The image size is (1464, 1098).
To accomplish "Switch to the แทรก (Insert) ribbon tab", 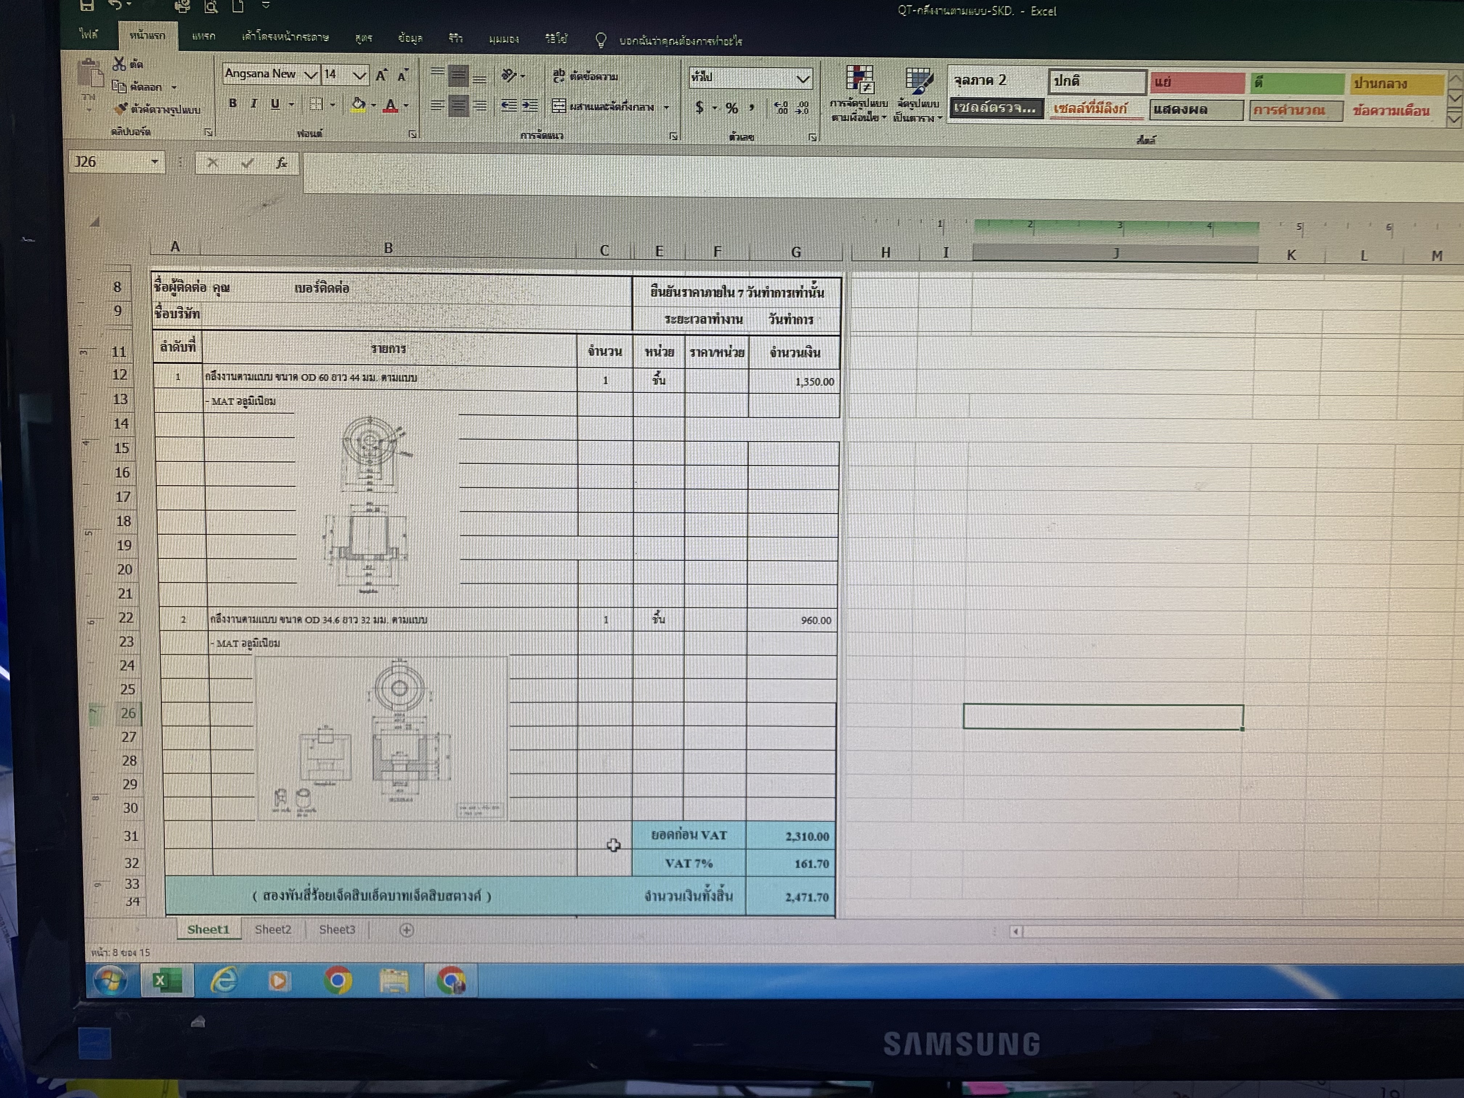I will 204,36.
